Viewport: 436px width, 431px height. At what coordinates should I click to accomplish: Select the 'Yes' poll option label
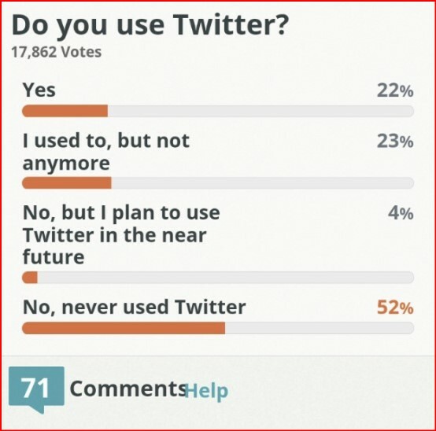tap(39, 90)
